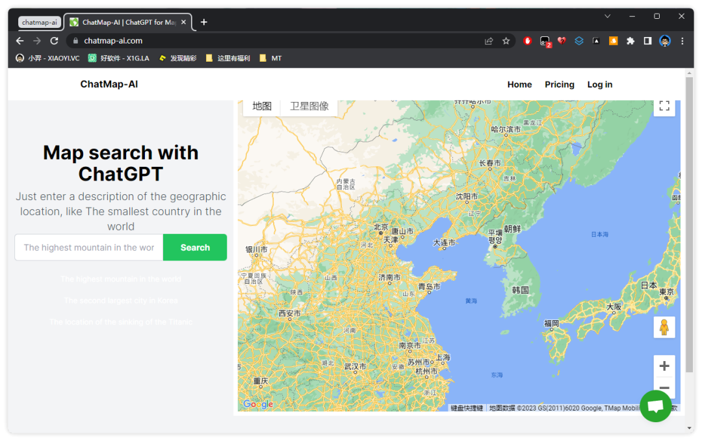The height and width of the screenshot is (441, 702).
Task: Switch map to 地图 map view
Action: click(262, 107)
